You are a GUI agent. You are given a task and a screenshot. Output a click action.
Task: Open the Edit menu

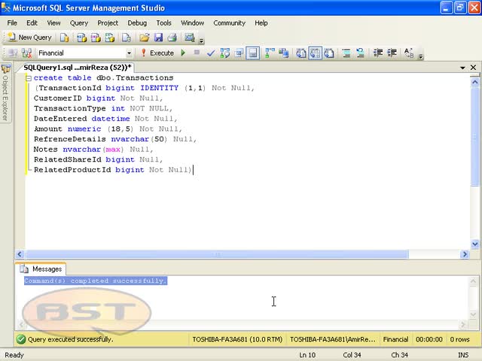[x=32, y=23]
